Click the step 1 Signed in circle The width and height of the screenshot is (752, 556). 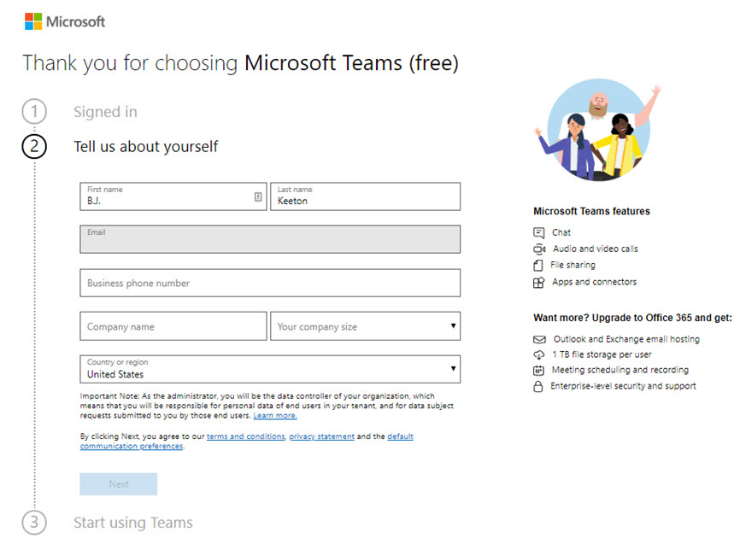[x=34, y=111]
